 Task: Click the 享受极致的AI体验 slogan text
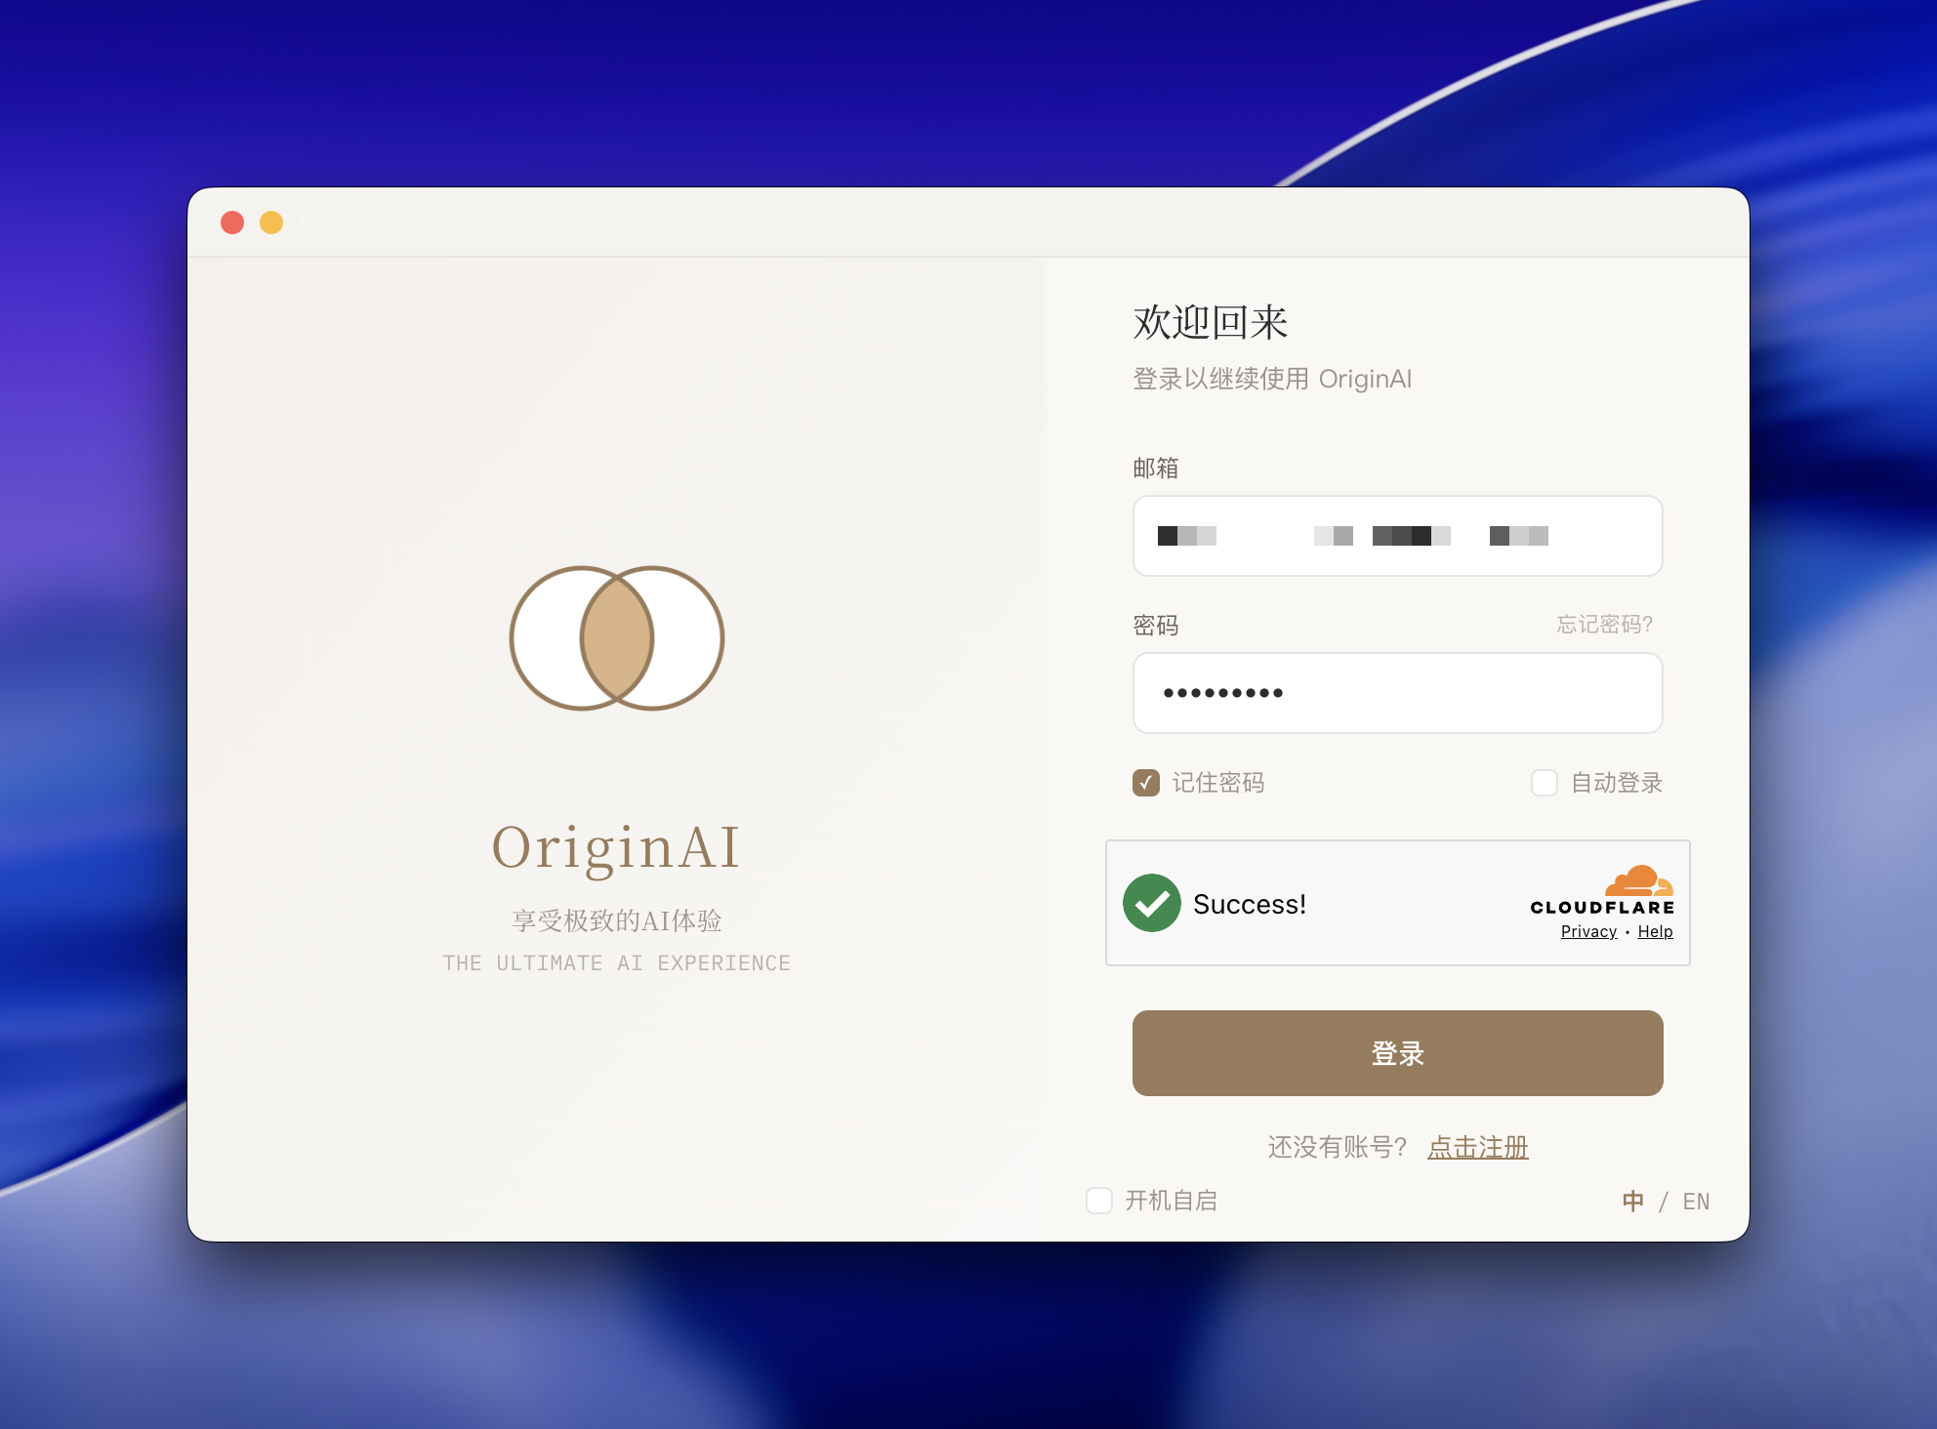coord(616,920)
